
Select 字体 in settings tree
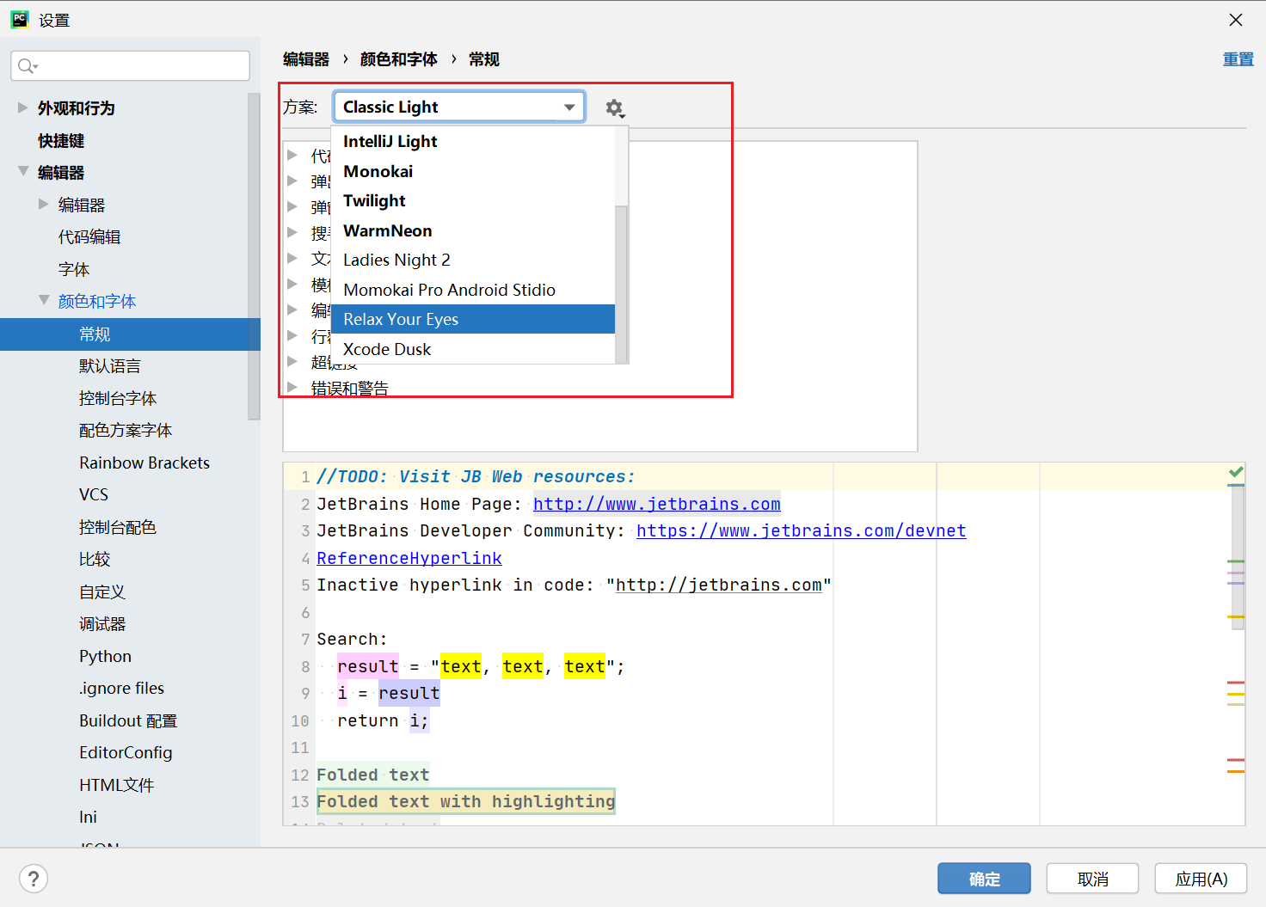click(x=74, y=269)
